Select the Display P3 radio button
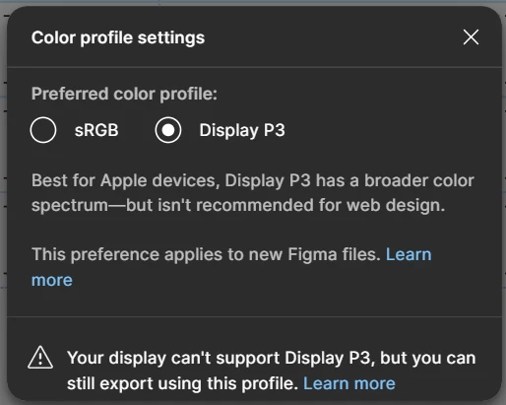Image resolution: width=506 pixels, height=405 pixels. point(168,130)
